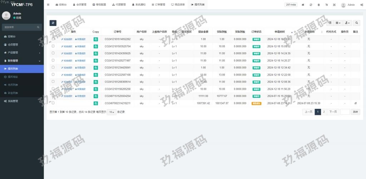Image resolution: width=366 pixels, height=179 pixels.
Task: Click the card view toggle icon in table toolbar
Action: 330,23
